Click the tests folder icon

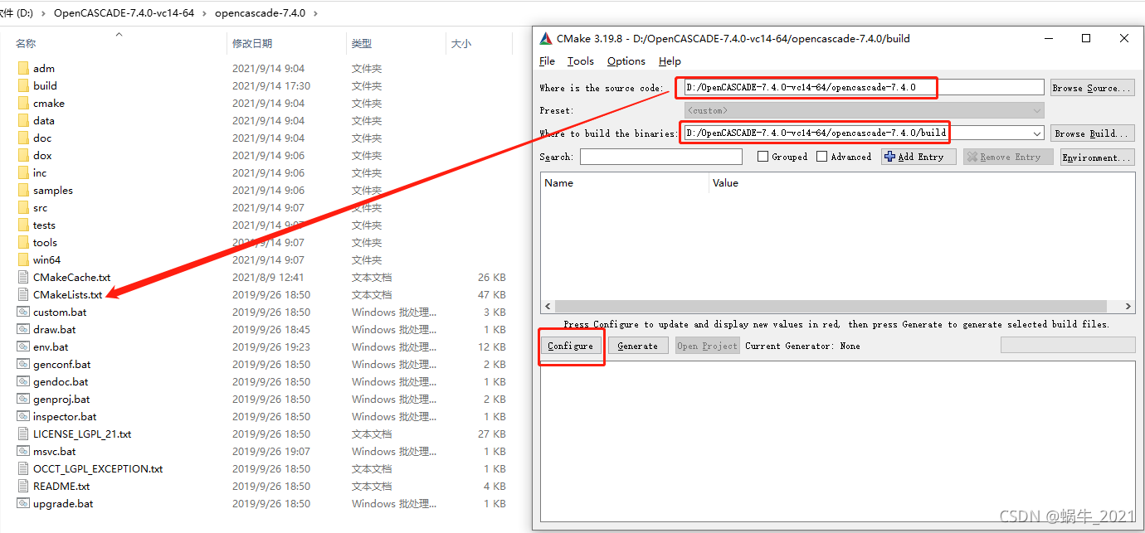click(x=23, y=225)
